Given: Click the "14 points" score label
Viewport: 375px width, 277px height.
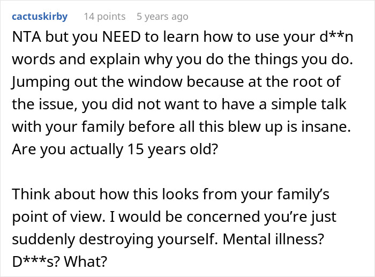Looking at the screenshot, I should [104, 17].
